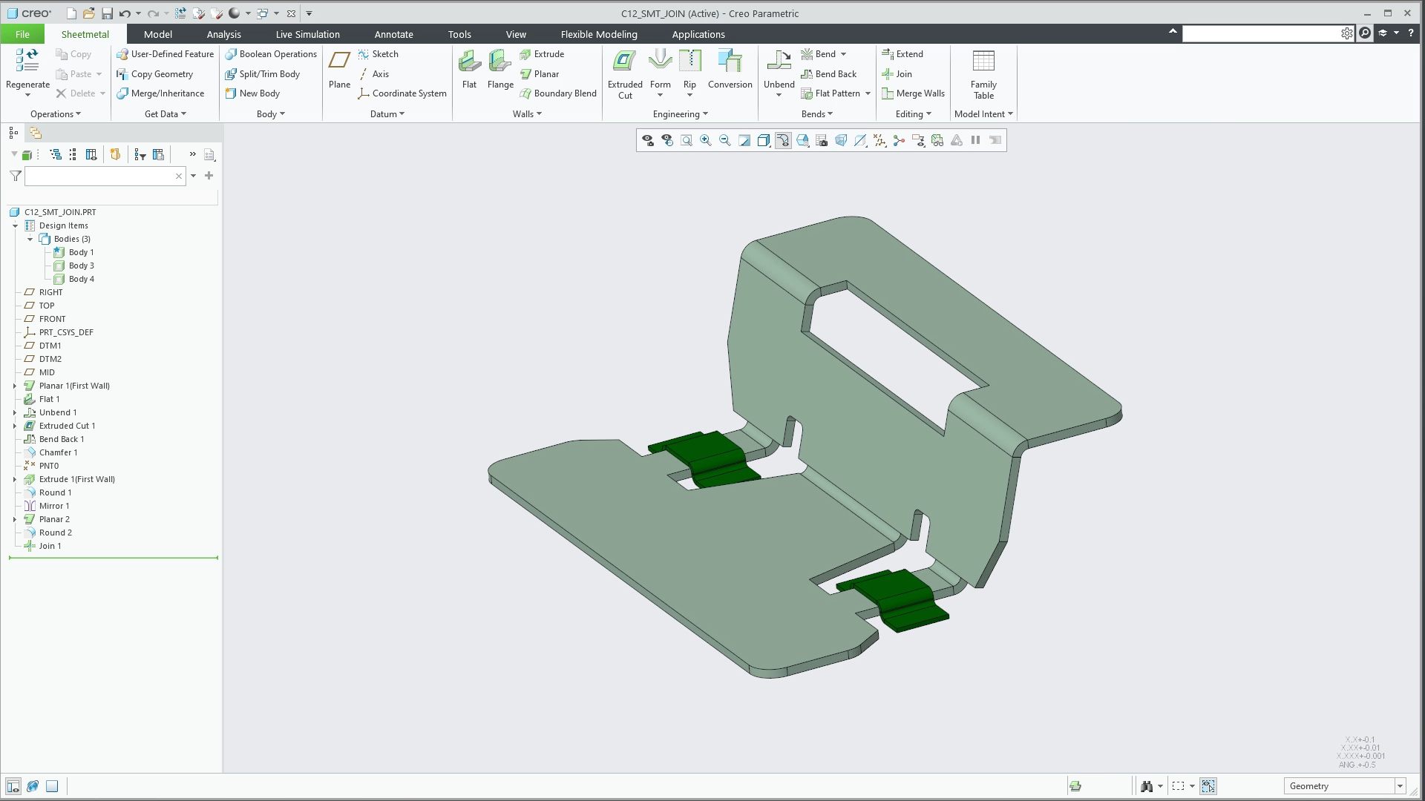Image resolution: width=1425 pixels, height=801 pixels.
Task: Switch to Flexible Modeling tab
Action: [598, 34]
